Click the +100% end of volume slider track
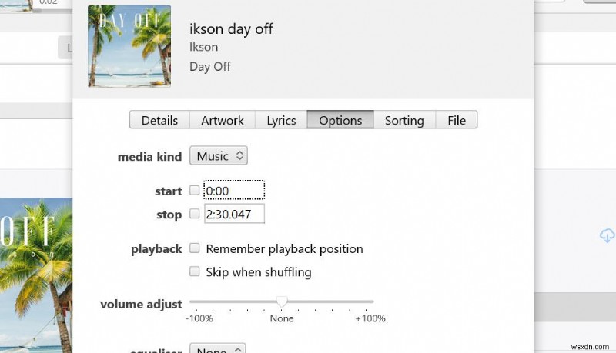616x353 pixels. click(372, 301)
